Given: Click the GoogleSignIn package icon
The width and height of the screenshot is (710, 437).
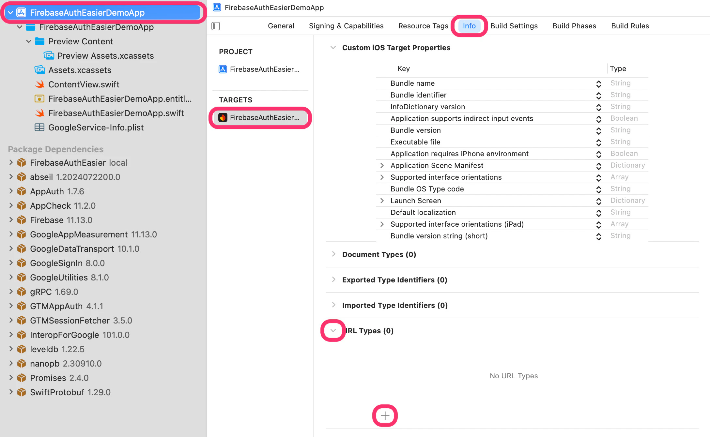Looking at the screenshot, I should [x=22, y=263].
